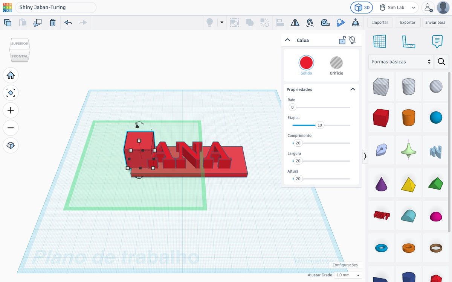Click the Exportar button

[x=408, y=23]
